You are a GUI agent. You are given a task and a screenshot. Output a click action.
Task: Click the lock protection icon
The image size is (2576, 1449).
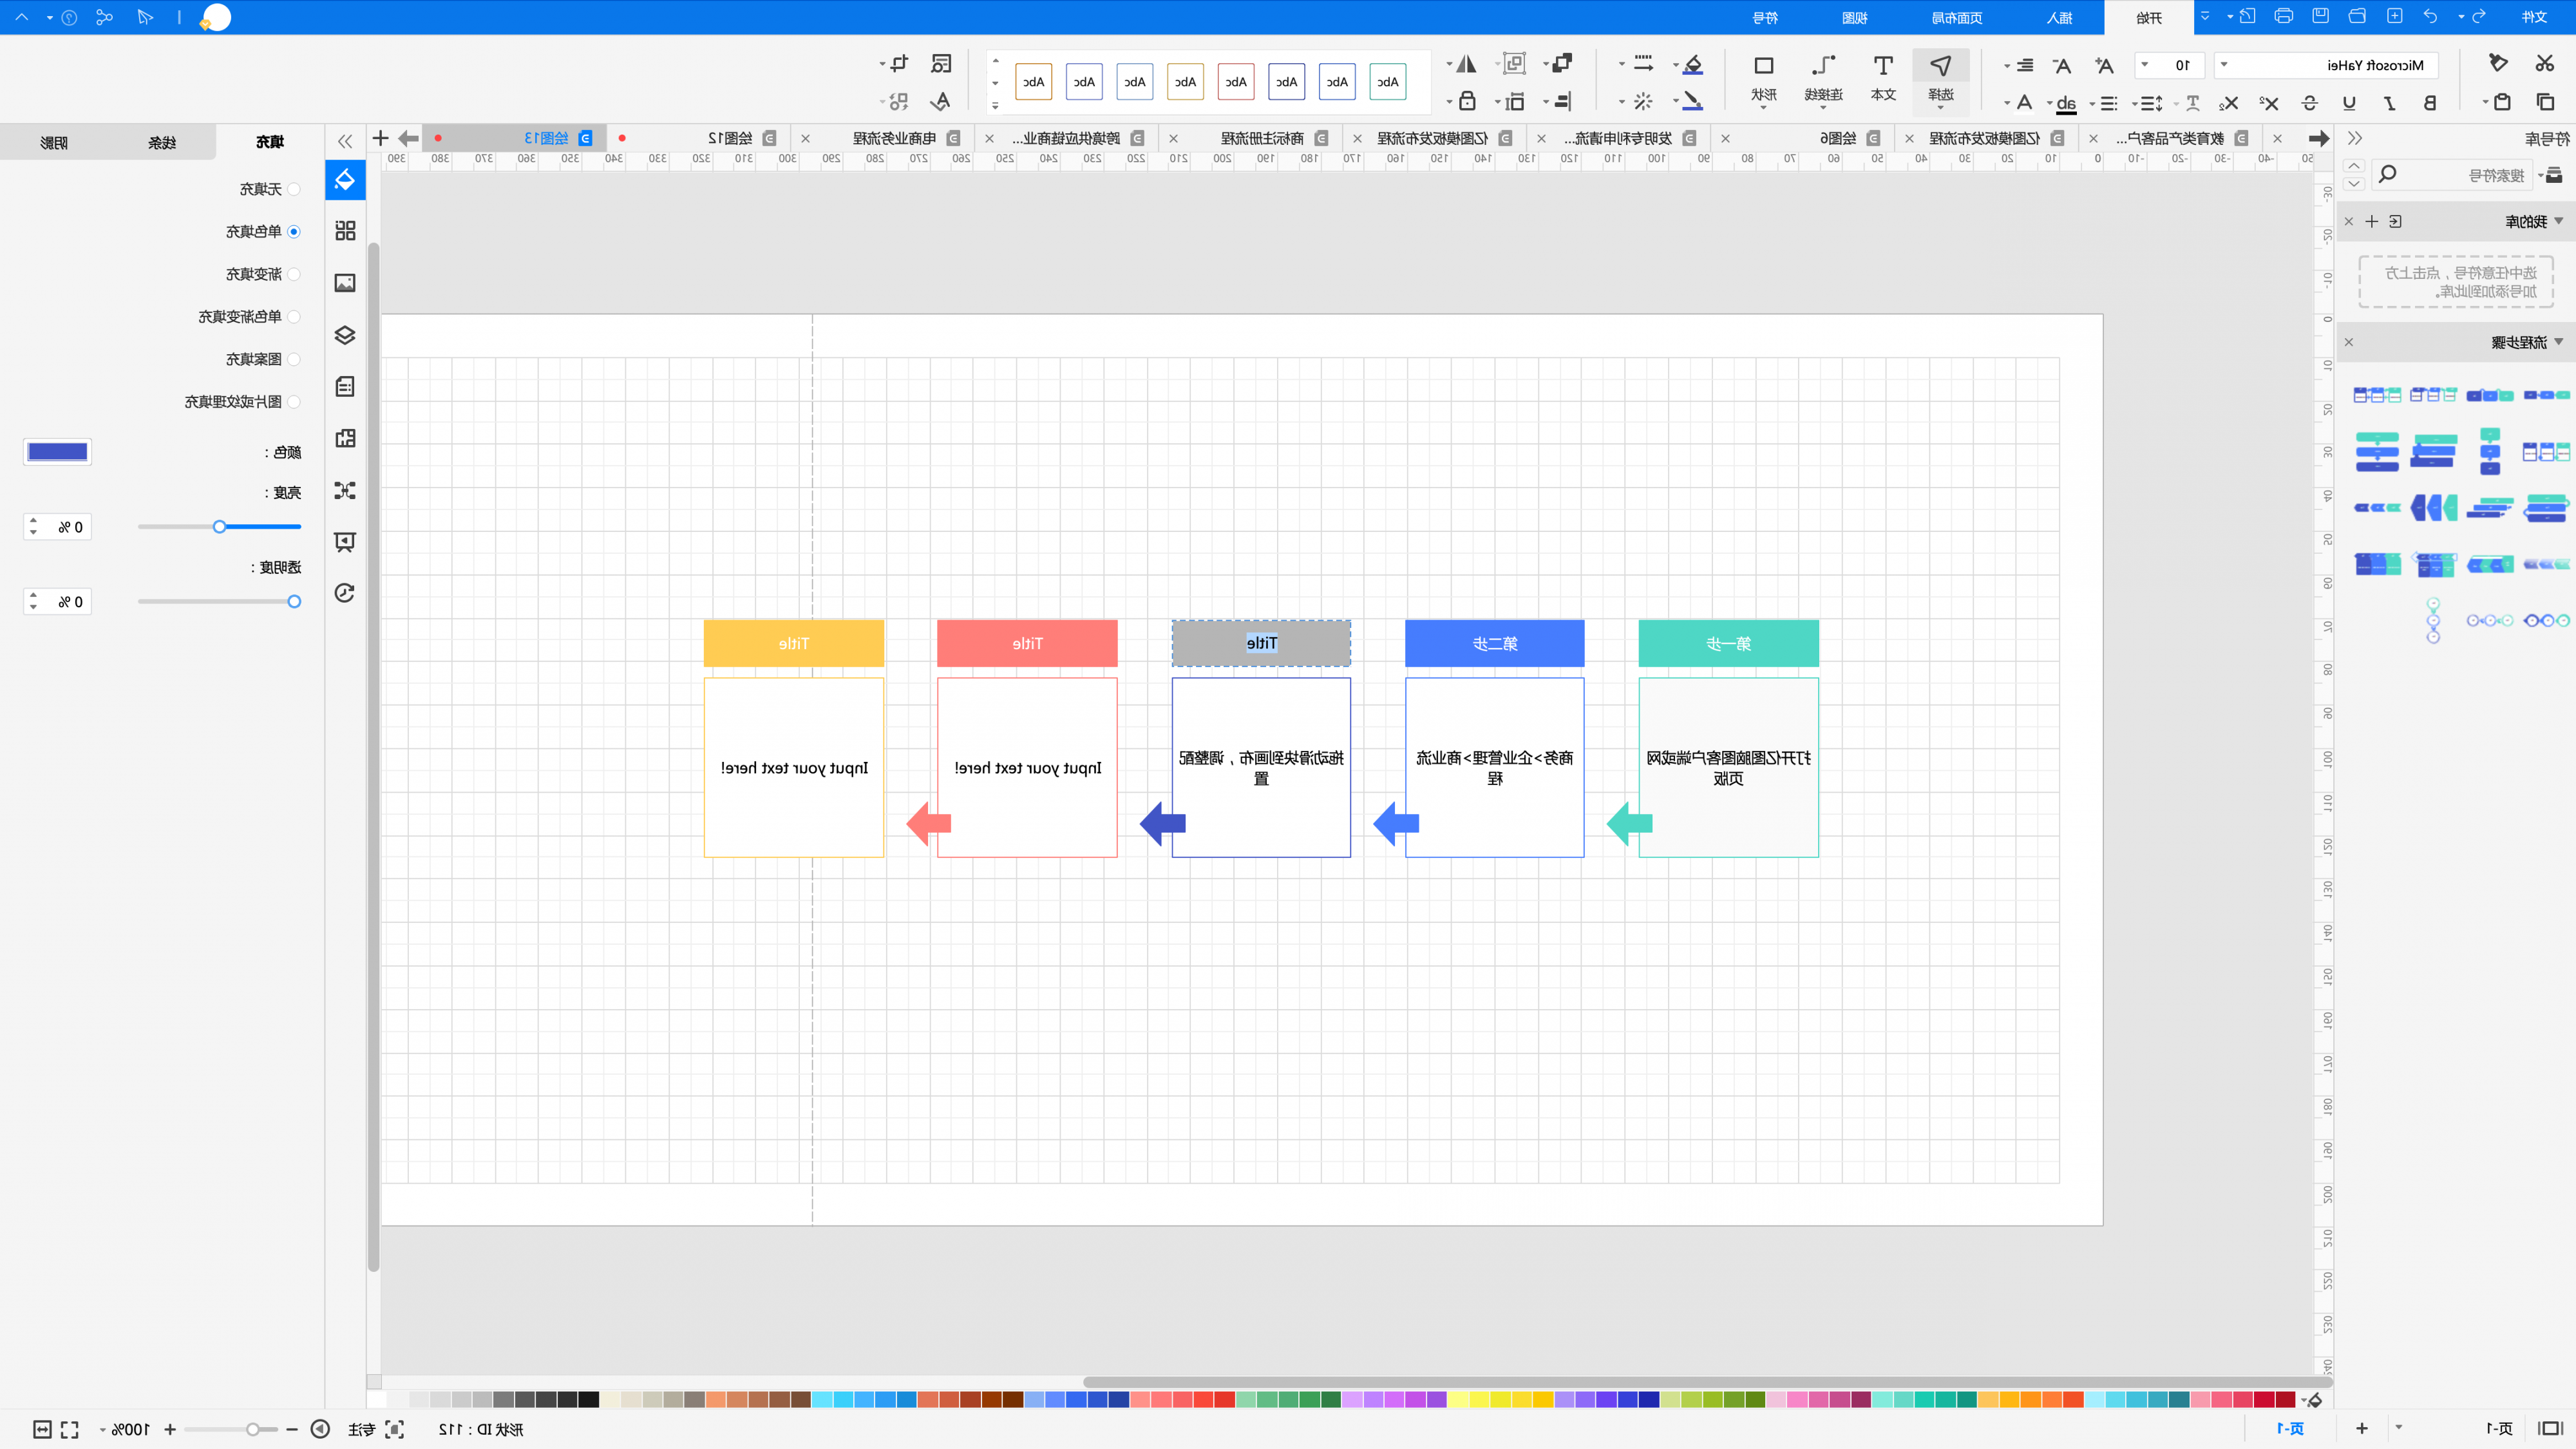(x=1467, y=101)
